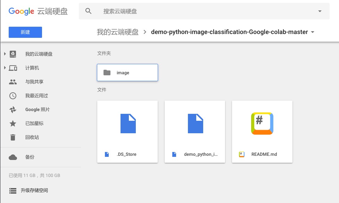
Task: Go to 我的云端硬盘 in breadcrumb
Action: pos(117,32)
